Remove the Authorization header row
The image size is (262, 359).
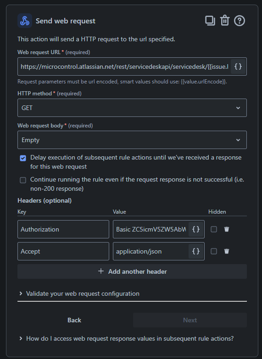(x=227, y=229)
